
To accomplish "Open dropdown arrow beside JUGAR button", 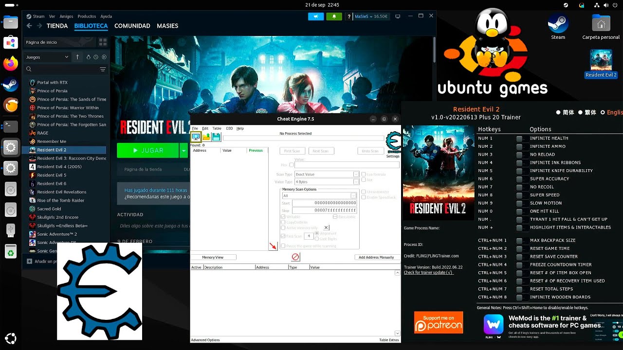I will 183,151.
